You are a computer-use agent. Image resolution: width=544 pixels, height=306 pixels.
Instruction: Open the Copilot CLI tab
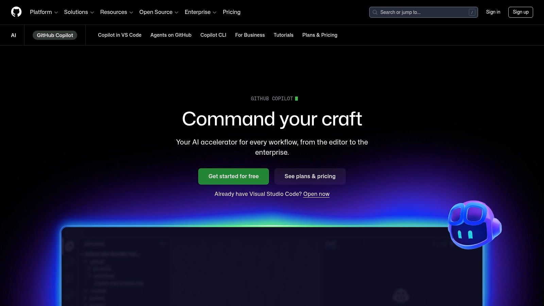pos(213,35)
